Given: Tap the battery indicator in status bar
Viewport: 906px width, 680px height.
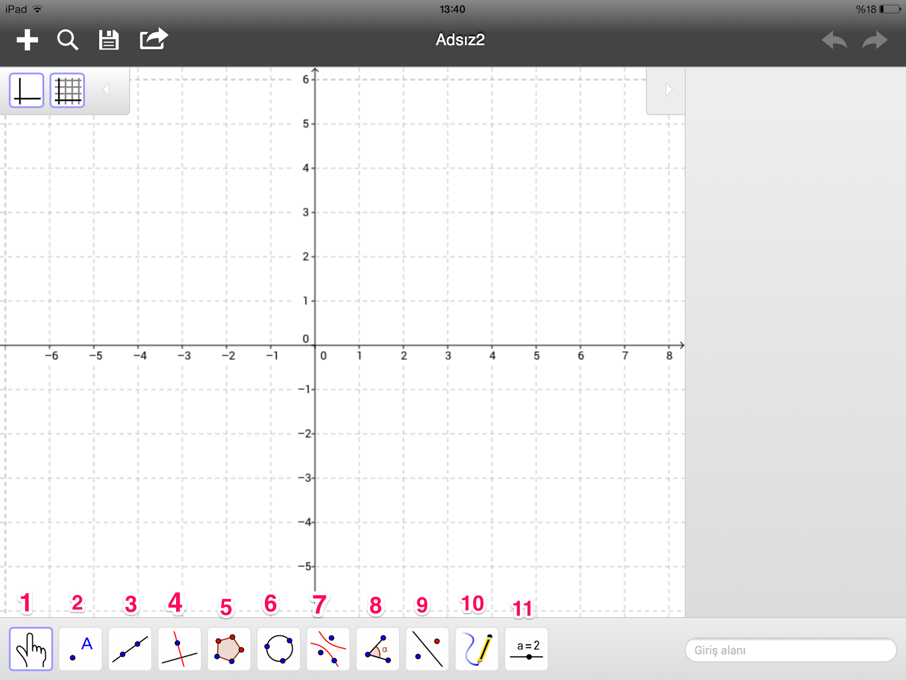Looking at the screenshot, I should pyautogui.click(x=890, y=9).
